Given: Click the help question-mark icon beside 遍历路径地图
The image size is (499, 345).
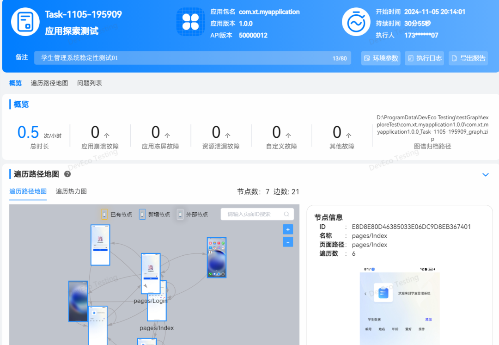Looking at the screenshot, I should tap(67, 174).
